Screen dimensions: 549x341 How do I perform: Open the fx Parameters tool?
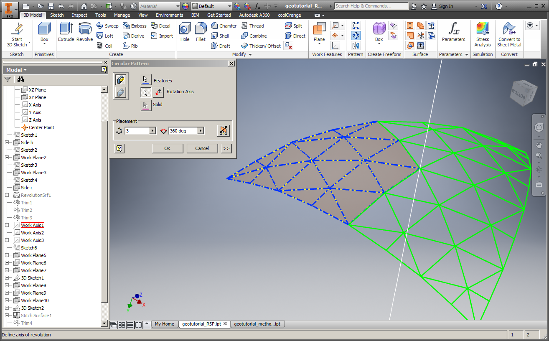(454, 32)
